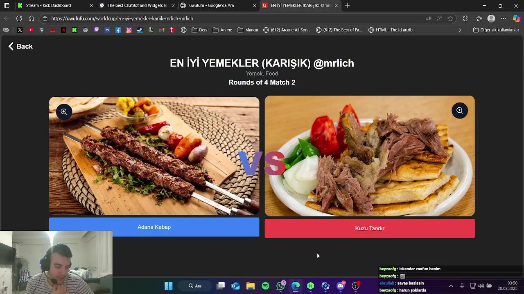
Task: Click the Kuzu Tandır photo
Action: (370, 156)
